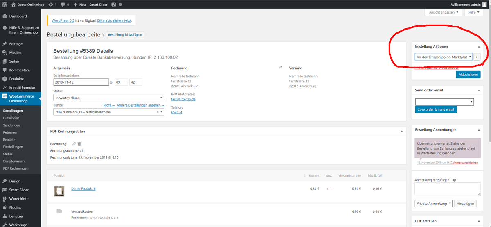Edit the invoice with pencil icon

pos(74,144)
